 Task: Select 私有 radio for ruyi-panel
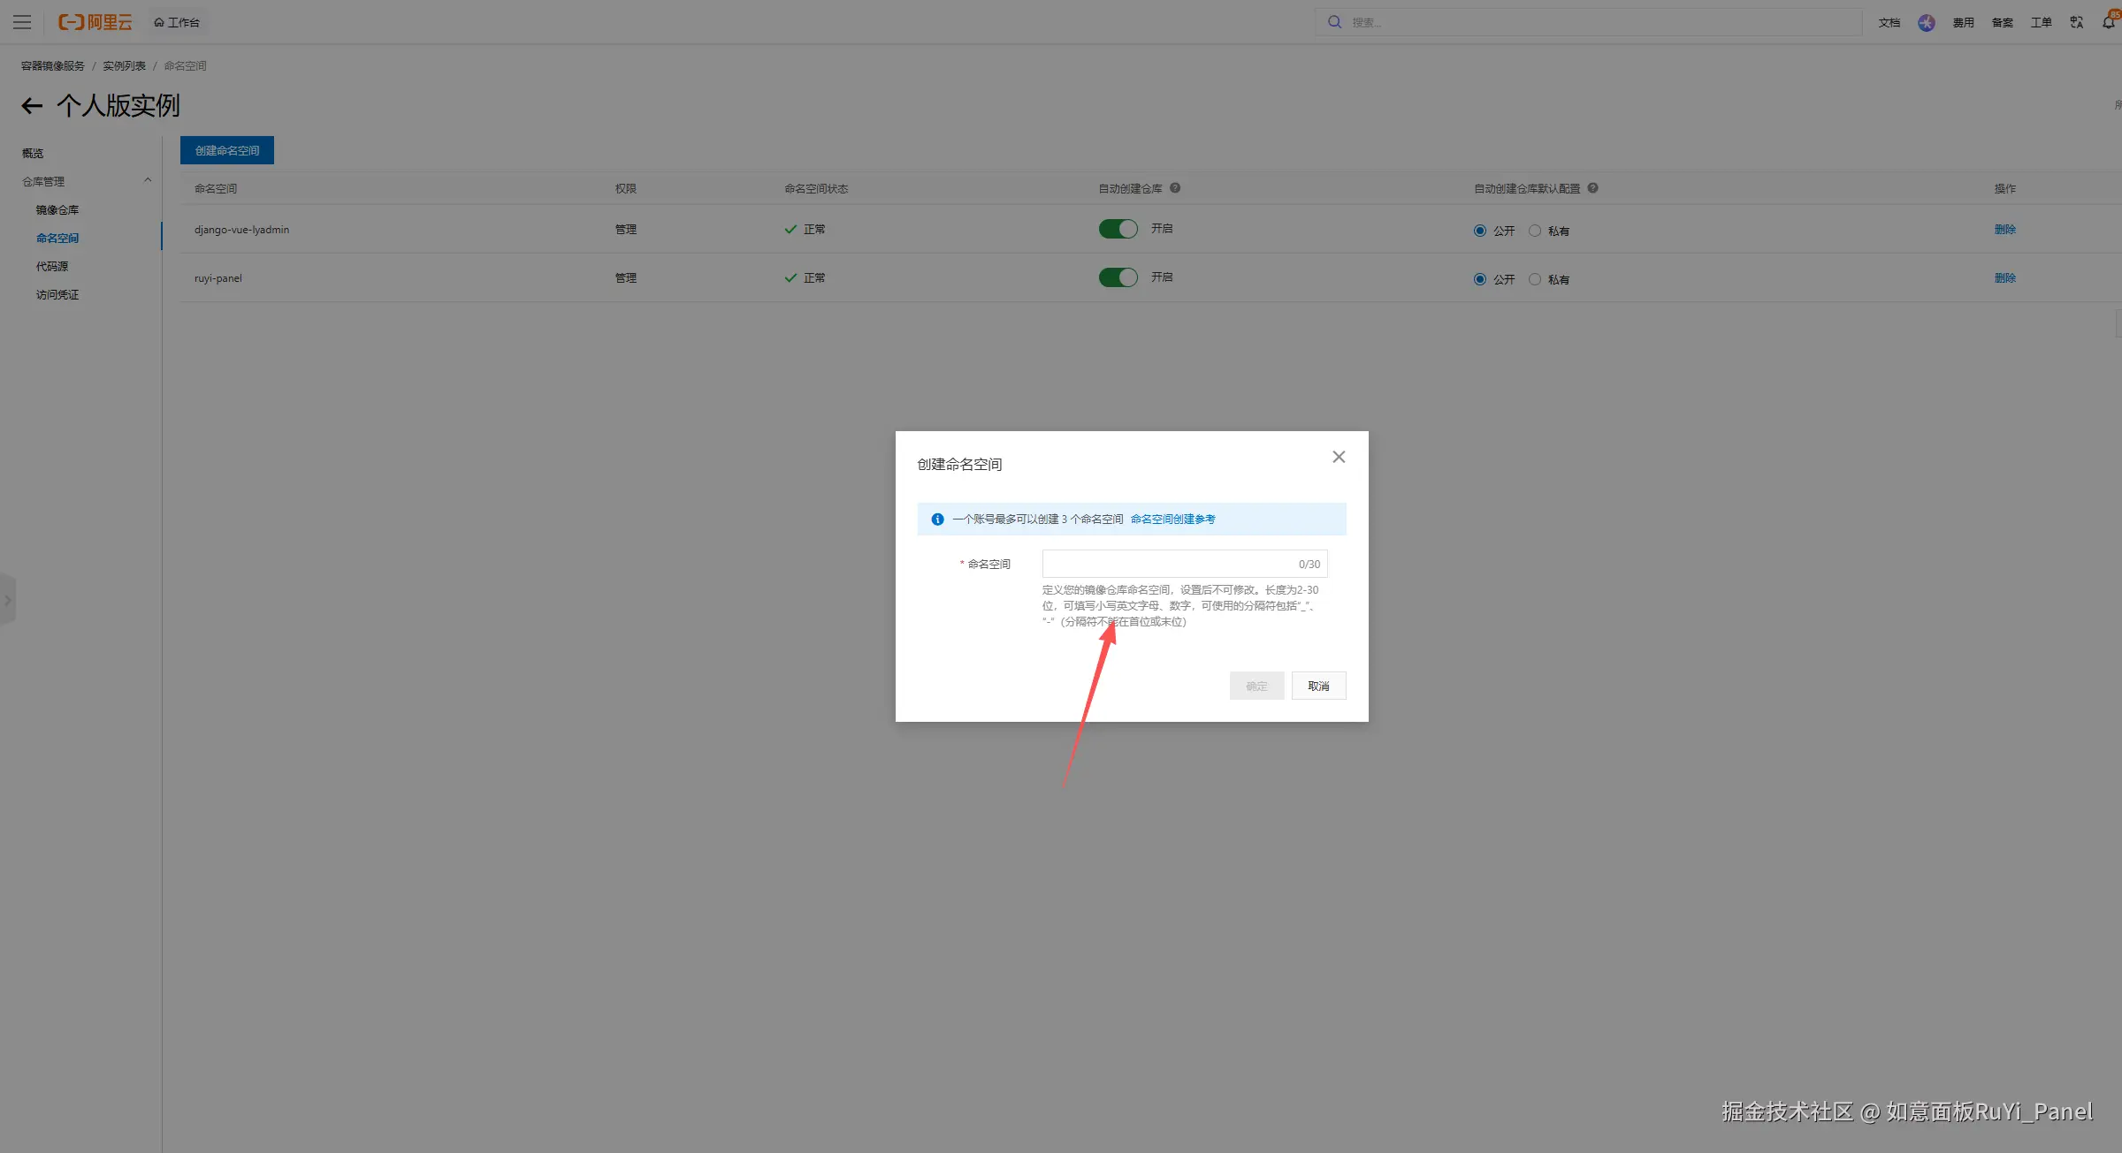tap(1535, 279)
